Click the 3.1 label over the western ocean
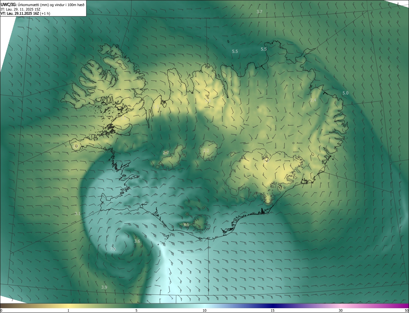The width and height of the screenshot is (409, 313). 78,213
